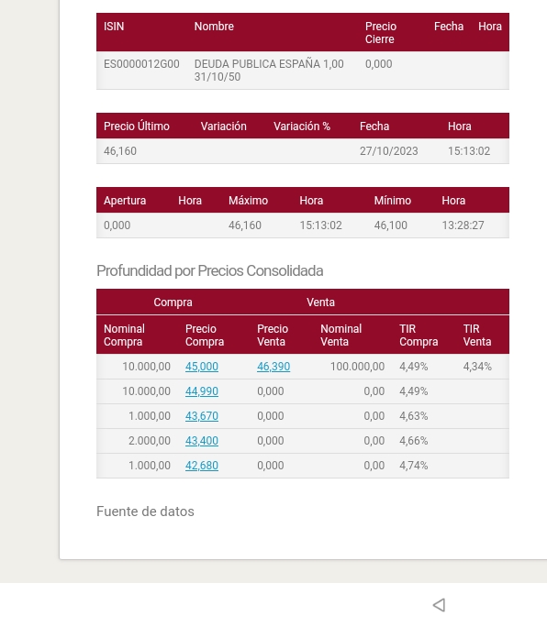The image size is (547, 627).
Task: Click the ISIN code ES0000012G00
Action: 141,64
